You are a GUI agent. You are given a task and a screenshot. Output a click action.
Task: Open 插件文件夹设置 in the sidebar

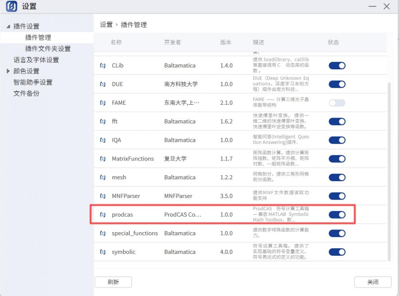click(x=48, y=49)
